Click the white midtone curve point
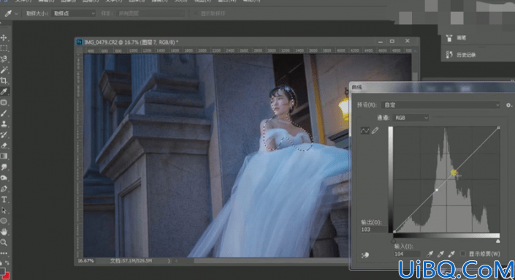The image size is (515, 280). point(437,190)
